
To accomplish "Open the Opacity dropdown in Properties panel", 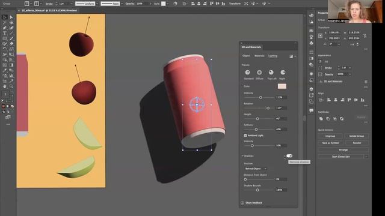I will tap(350, 74).
